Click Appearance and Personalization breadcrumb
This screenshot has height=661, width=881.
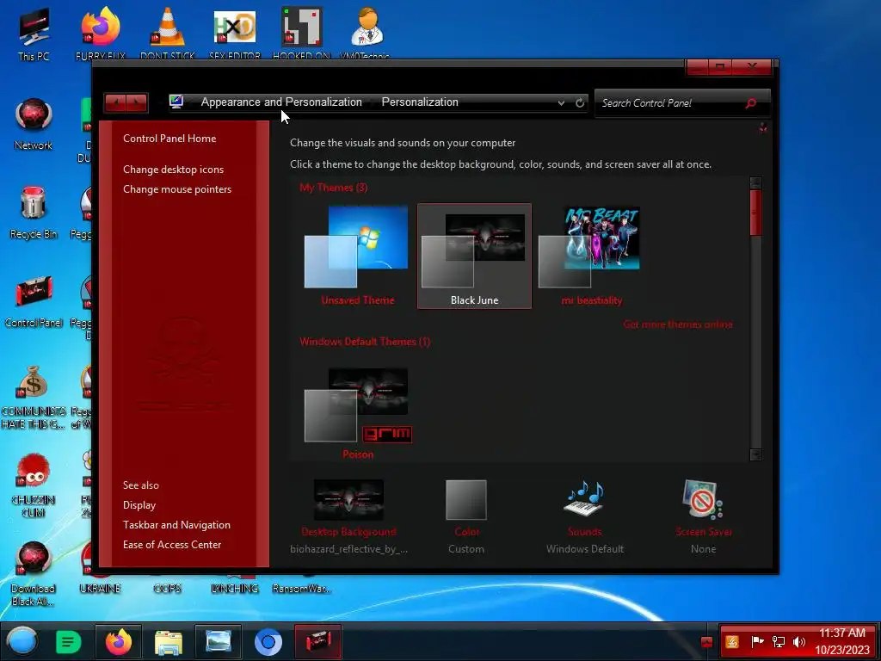[x=281, y=102]
